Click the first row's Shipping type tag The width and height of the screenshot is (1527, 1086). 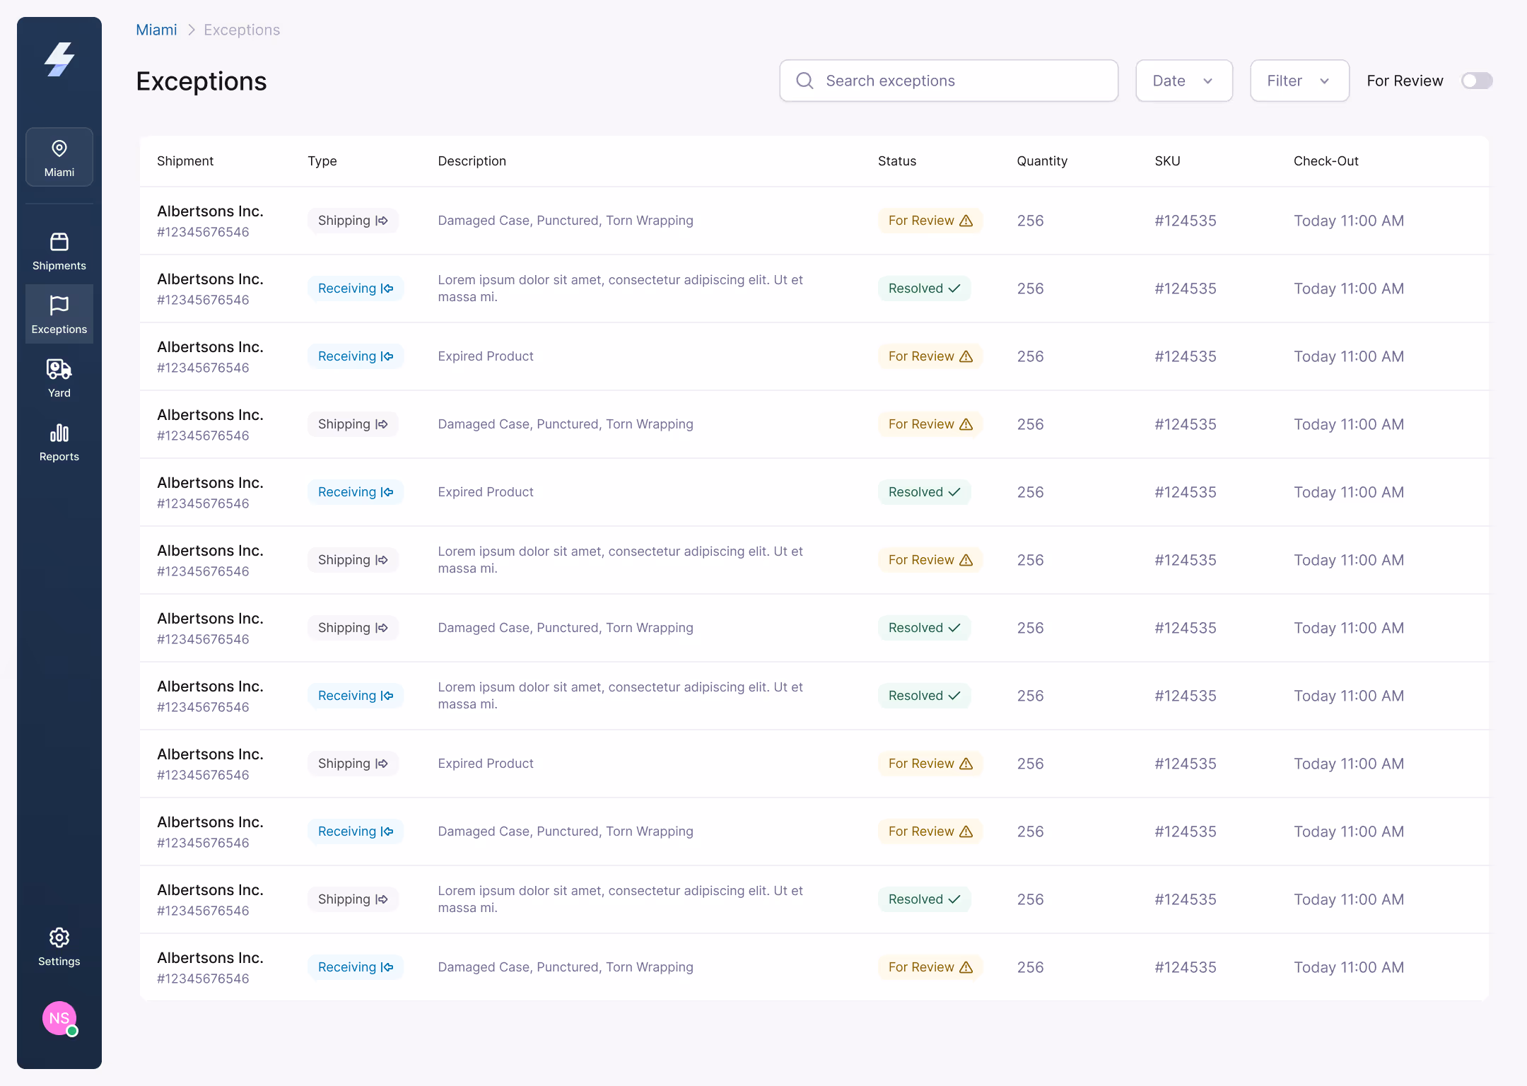[353, 221]
